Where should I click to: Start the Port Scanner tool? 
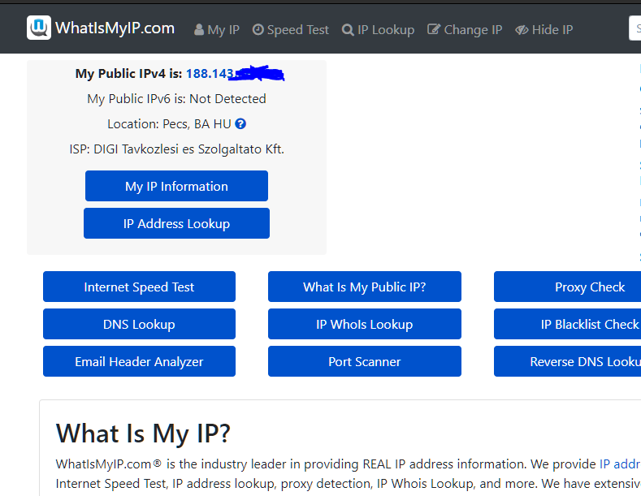point(365,361)
